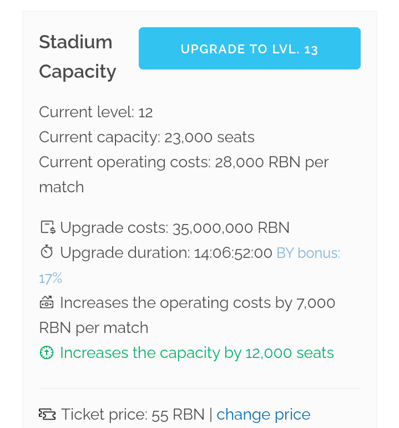Click the green up-arrow capacity icon

[x=47, y=352]
